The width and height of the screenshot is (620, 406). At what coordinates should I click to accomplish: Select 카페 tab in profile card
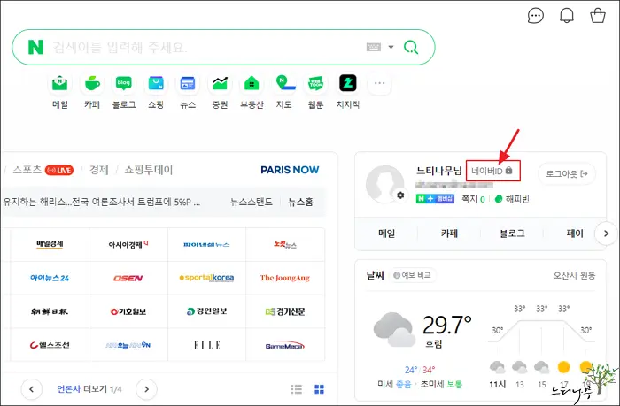[449, 234]
